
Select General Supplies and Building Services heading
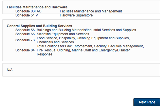(39, 26)
